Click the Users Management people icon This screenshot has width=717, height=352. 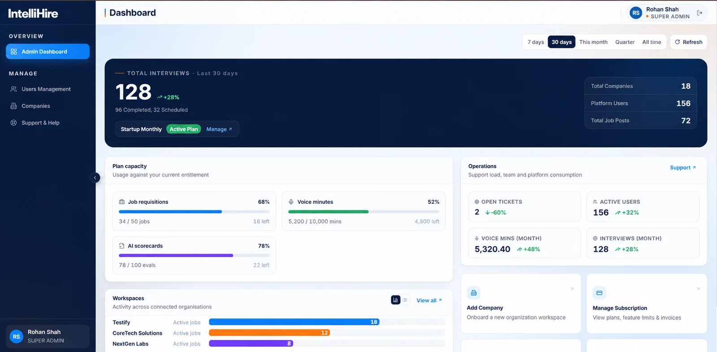click(x=13, y=89)
